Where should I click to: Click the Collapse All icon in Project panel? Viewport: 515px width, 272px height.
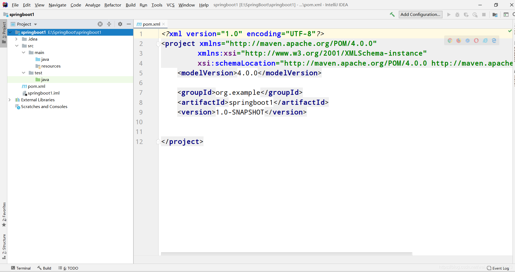109,24
